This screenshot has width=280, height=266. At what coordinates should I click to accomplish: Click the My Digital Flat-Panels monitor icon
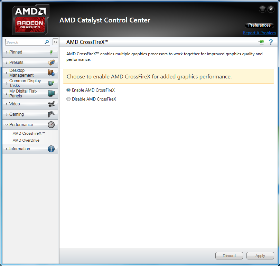[51, 94]
